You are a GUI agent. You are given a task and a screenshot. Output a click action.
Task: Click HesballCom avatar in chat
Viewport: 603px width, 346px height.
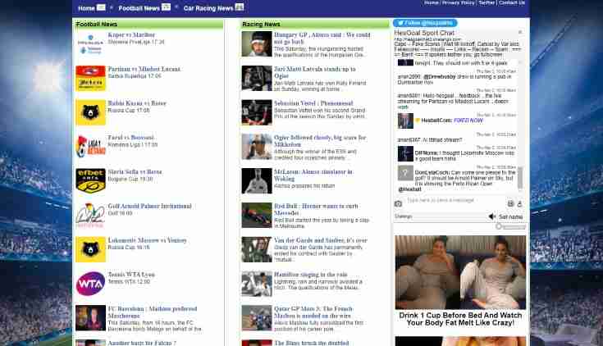point(405,121)
